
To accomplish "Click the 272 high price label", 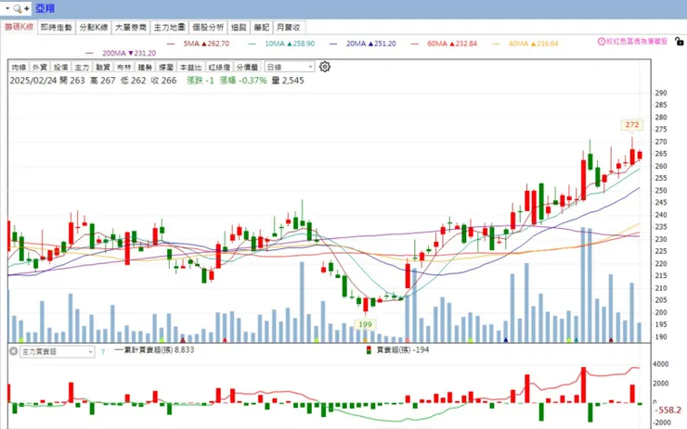I will click(x=632, y=125).
